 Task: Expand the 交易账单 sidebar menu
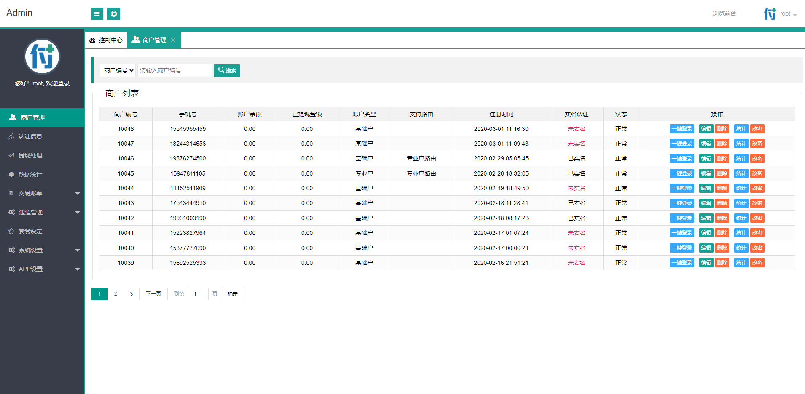[x=42, y=193]
